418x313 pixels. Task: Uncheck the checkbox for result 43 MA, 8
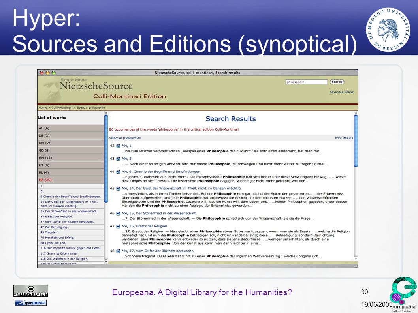pyautogui.click(x=118, y=159)
